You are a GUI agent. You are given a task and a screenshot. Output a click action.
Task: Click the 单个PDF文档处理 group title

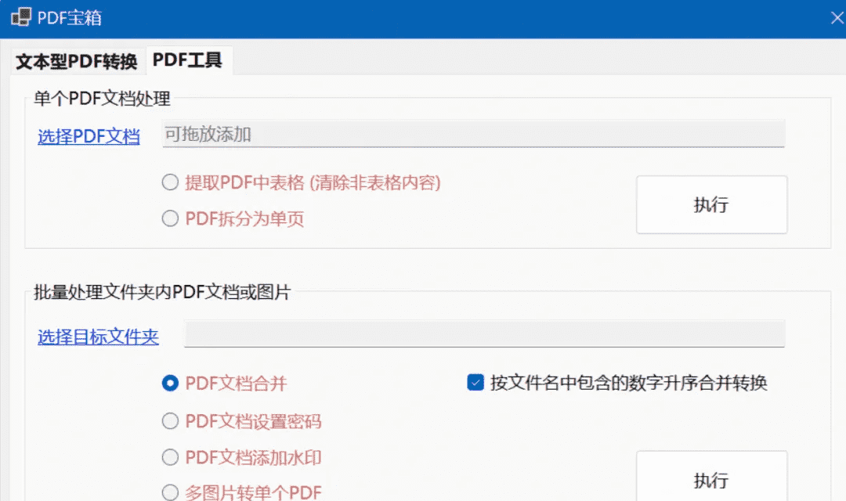click(x=102, y=99)
